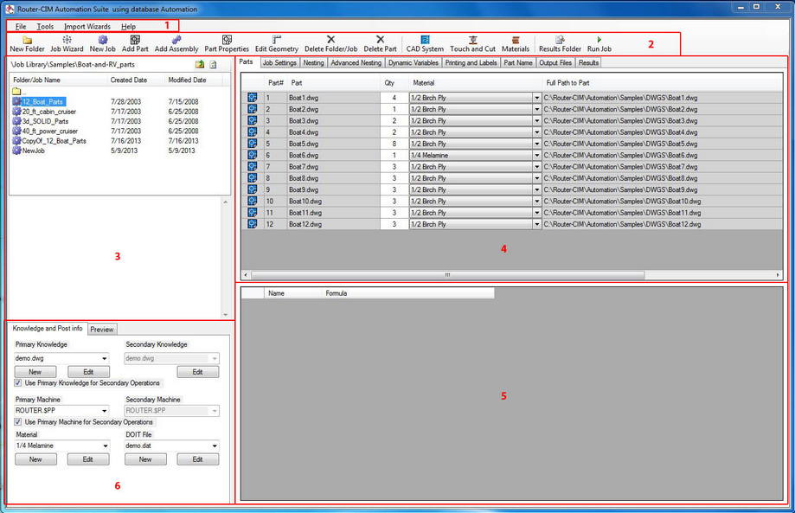795x513 pixels.
Task: Open Part Properties tool
Action: tap(227, 44)
